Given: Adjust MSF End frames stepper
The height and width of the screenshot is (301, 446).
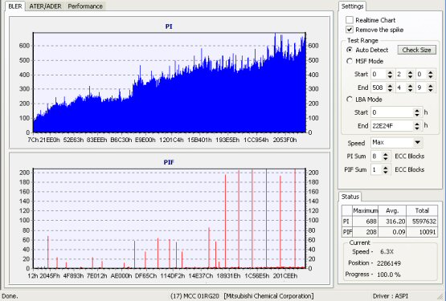Looking at the screenshot, I should click(431, 87).
